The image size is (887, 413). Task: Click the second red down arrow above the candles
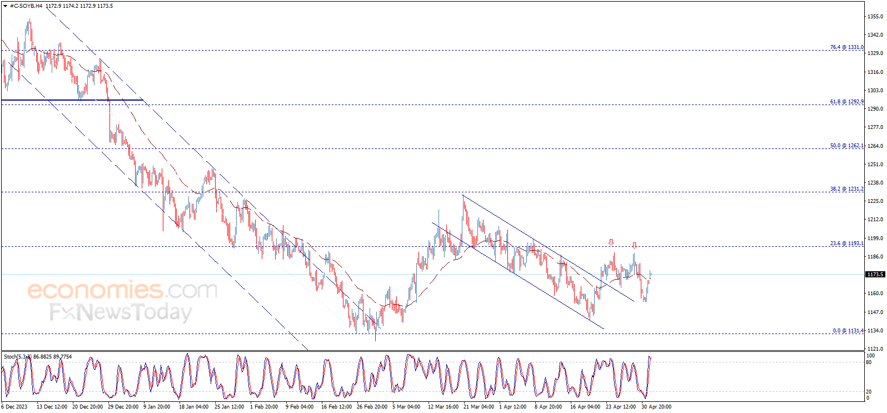634,245
